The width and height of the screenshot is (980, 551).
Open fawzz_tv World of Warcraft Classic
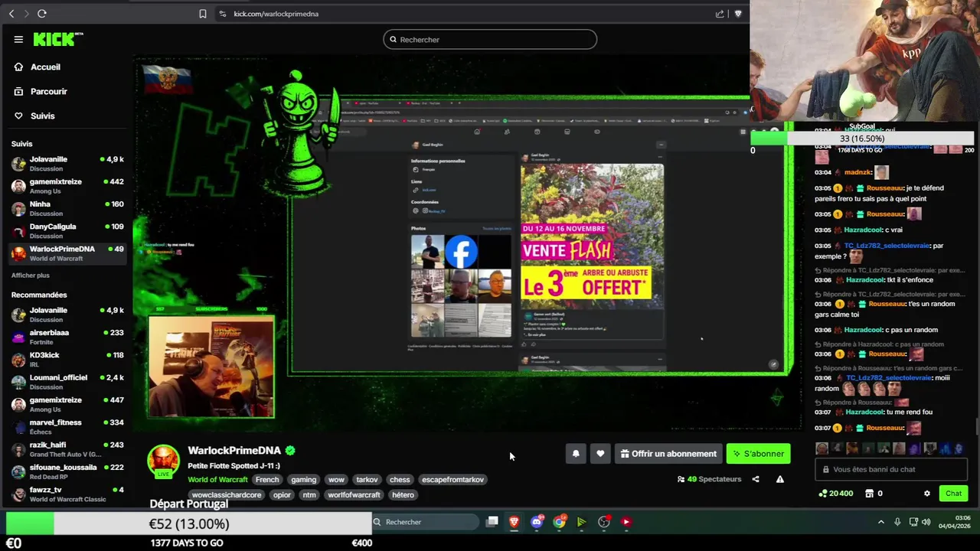point(67,494)
